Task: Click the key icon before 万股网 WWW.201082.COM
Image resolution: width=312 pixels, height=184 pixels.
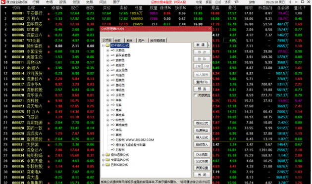Action: coord(112,139)
